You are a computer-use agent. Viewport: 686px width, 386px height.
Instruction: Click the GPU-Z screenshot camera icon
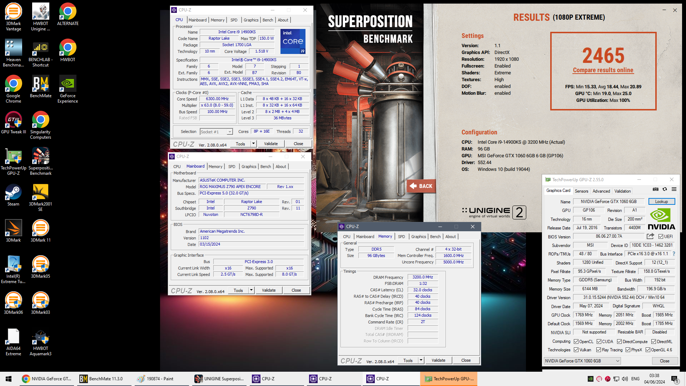(x=656, y=189)
